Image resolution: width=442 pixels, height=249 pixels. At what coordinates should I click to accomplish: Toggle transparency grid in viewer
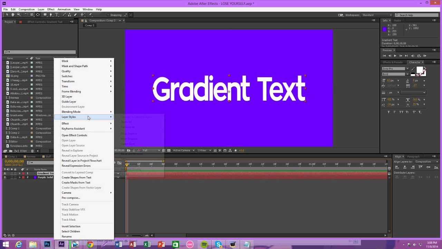(168, 150)
